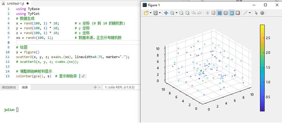
Task: Go back to the previous view
Action: [x=193, y=13]
